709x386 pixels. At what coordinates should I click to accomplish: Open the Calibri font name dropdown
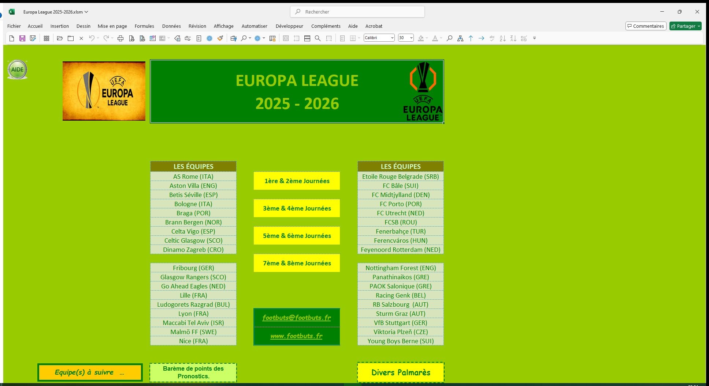point(392,38)
